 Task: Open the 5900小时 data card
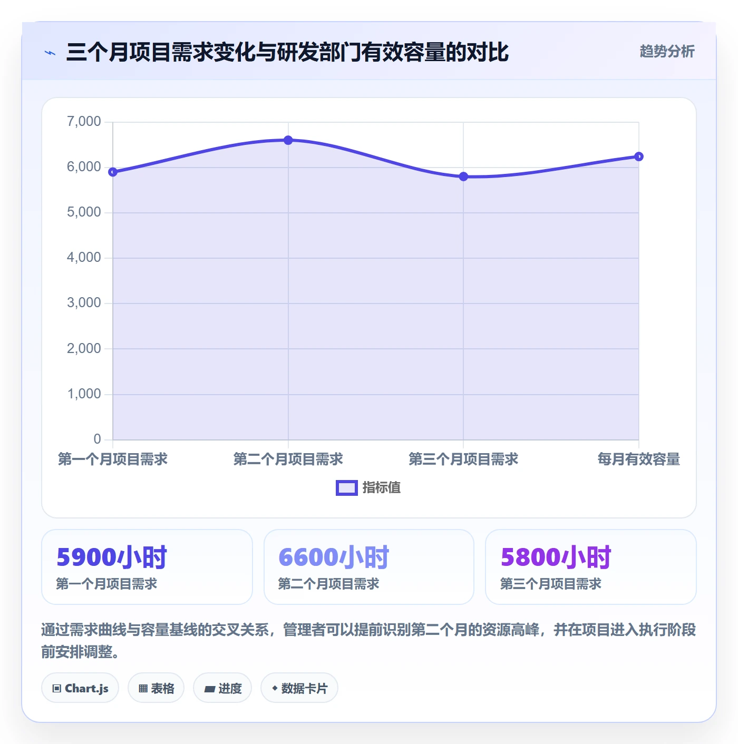(x=147, y=567)
